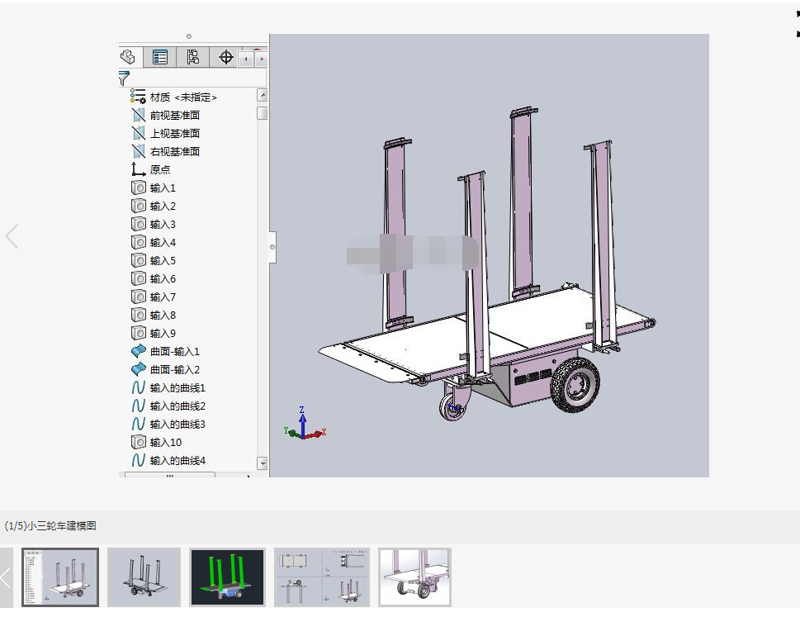This screenshot has height=617, width=800.
Task: Open the third thumbnail with green posts
Action: tap(227, 577)
